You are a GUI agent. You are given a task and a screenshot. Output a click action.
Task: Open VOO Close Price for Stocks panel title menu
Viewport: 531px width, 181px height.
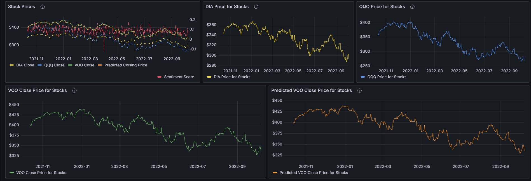pos(38,90)
